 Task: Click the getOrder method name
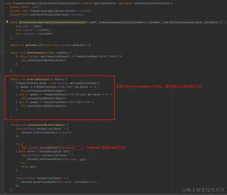coord(31,45)
